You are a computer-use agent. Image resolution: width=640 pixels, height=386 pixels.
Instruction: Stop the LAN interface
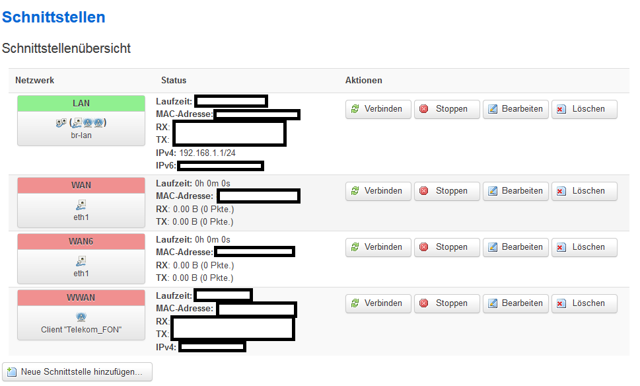click(447, 109)
